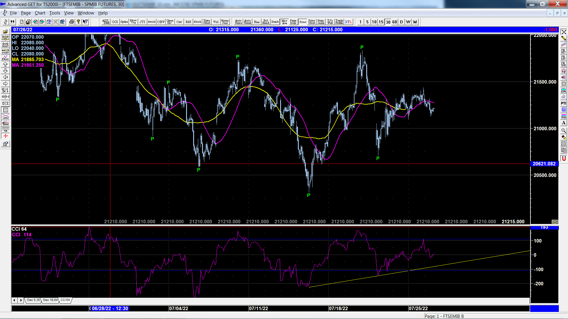This screenshot has height=319, width=568.
Task: Show the Vol volume study
Action: click(216, 22)
